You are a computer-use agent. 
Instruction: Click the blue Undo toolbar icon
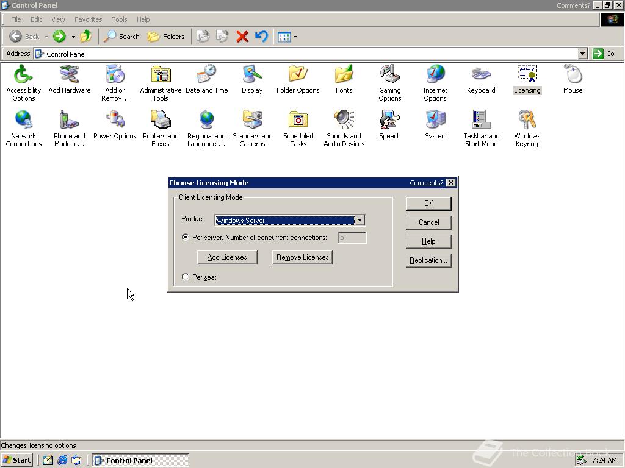(x=261, y=37)
